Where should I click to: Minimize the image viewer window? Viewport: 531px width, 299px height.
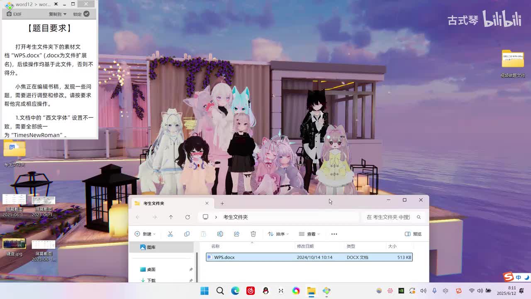click(64, 4)
